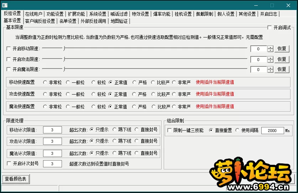Open the 喊话过滤 tab
This screenshot has width=298, height=193.
coord(119,14)
